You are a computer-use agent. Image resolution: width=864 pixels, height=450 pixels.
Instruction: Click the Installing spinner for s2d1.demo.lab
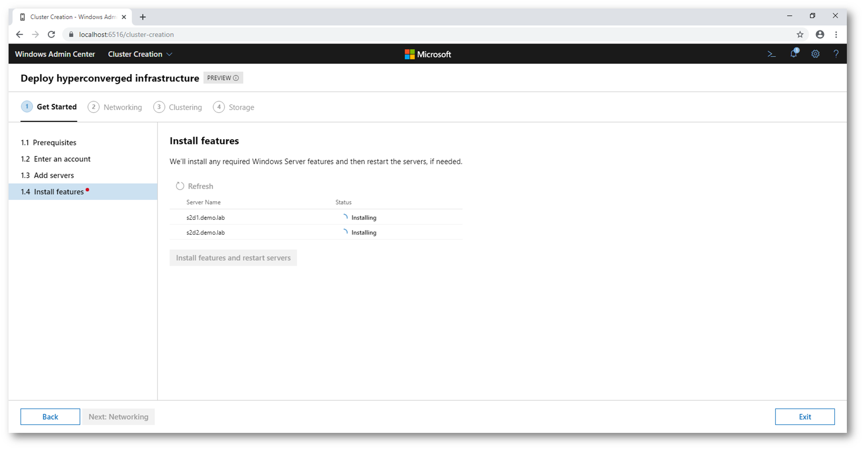point(345,217)
